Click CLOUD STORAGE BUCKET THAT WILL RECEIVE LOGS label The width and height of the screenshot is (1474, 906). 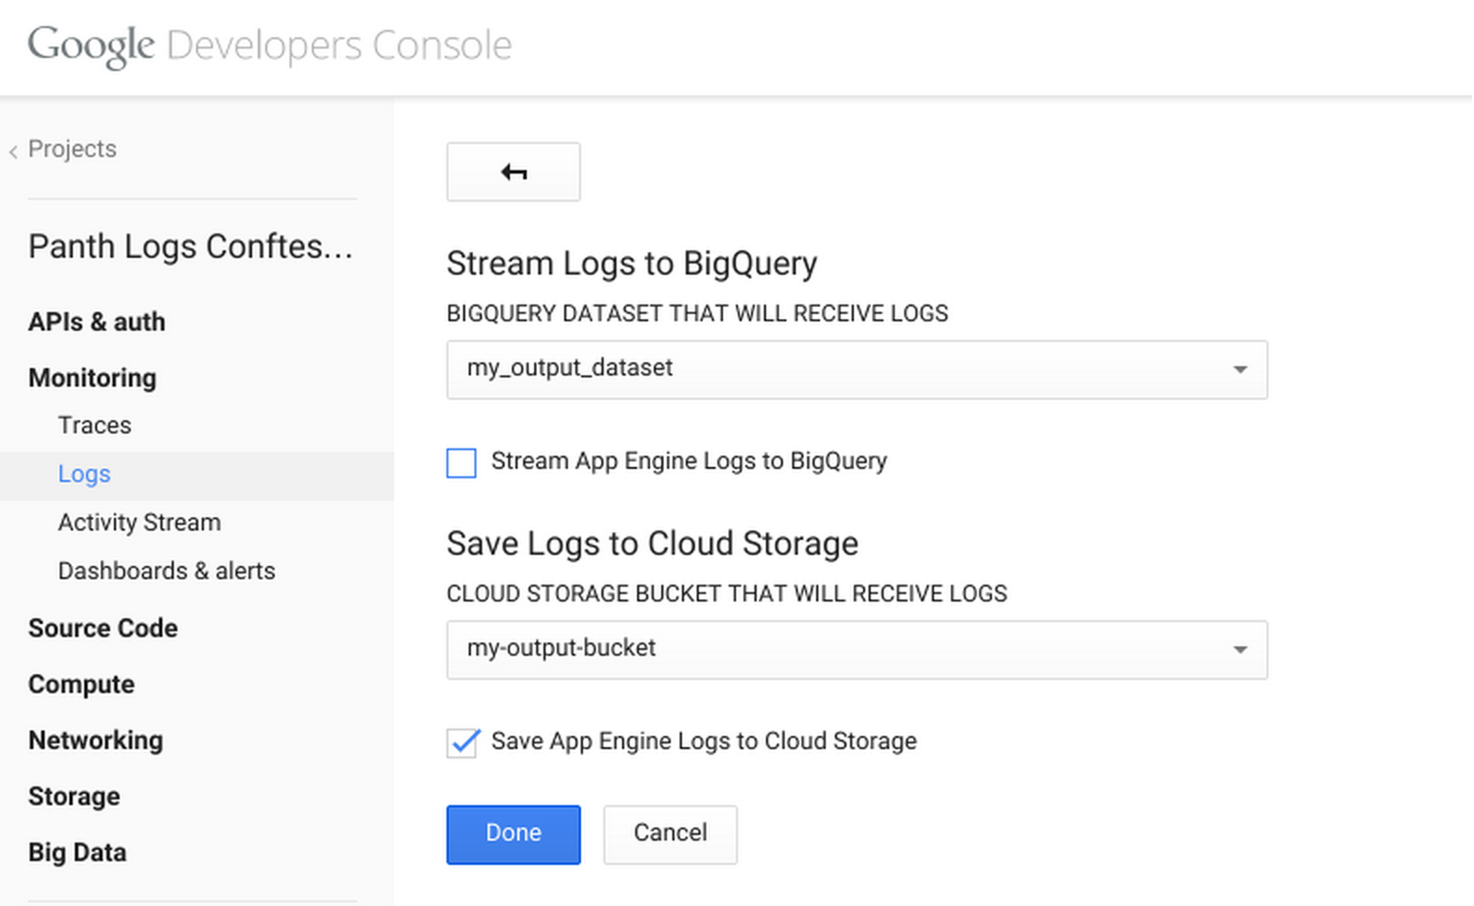coord(727,594)
